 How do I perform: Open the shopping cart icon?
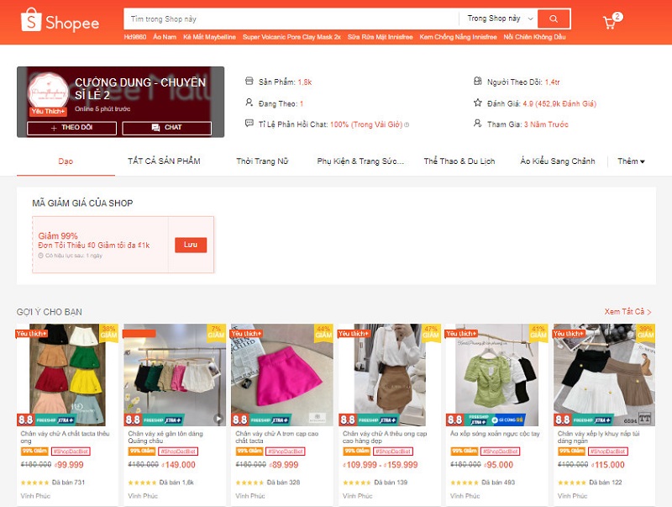coord(610,23)
